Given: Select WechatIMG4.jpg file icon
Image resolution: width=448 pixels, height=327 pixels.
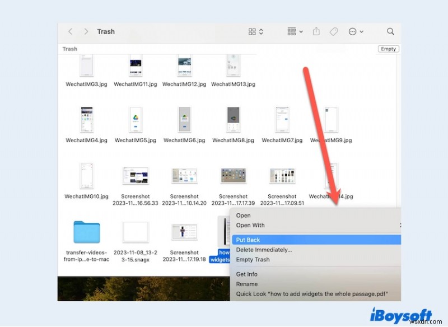Looking at the screenshot, I should 87,120.
